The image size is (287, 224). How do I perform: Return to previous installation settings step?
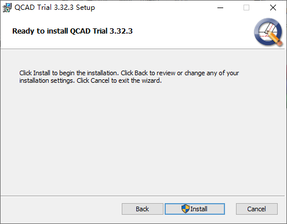[x=143, y=209]
